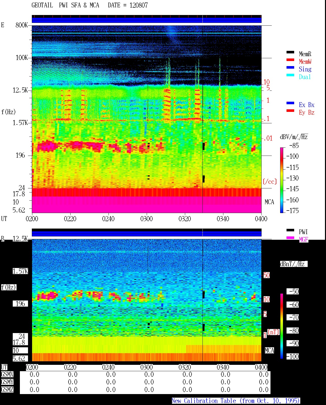Select the 'Ey Bz' legend label
Viewport: 326px width, 405px height.
(x=307, y=112)
